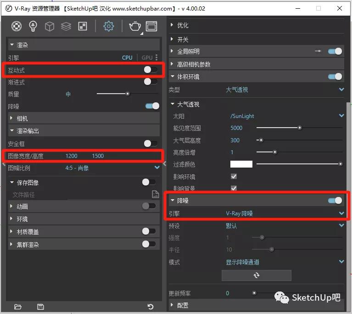
Task: Click the denoiser update refresh button
Action: [257, 275]
